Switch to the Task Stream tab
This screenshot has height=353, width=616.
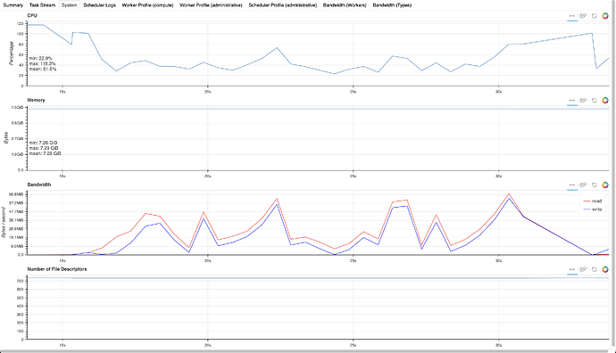point(43,5)
